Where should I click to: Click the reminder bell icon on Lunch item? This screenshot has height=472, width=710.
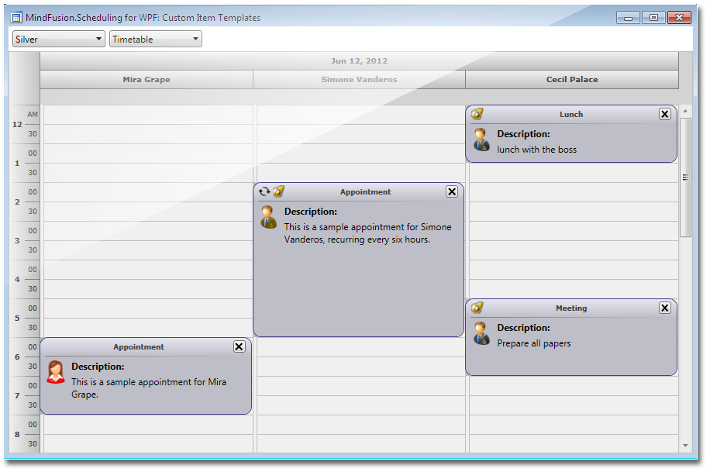(x=477, y=114)
